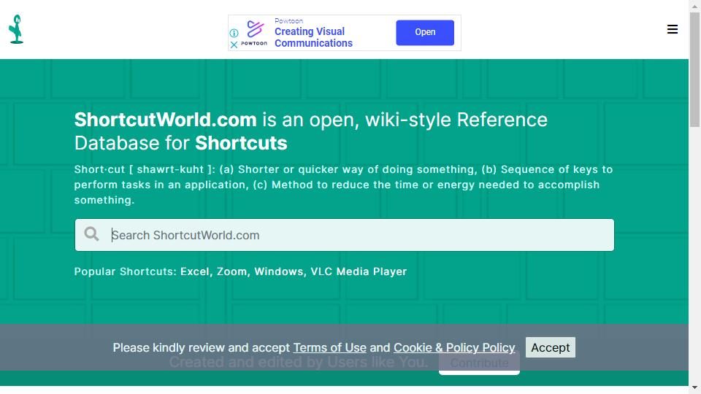Image resolution: width=701 pixels, height=394 pixels.
Task: Open Zoom popular shortcuts
Action: click(231, 271)
